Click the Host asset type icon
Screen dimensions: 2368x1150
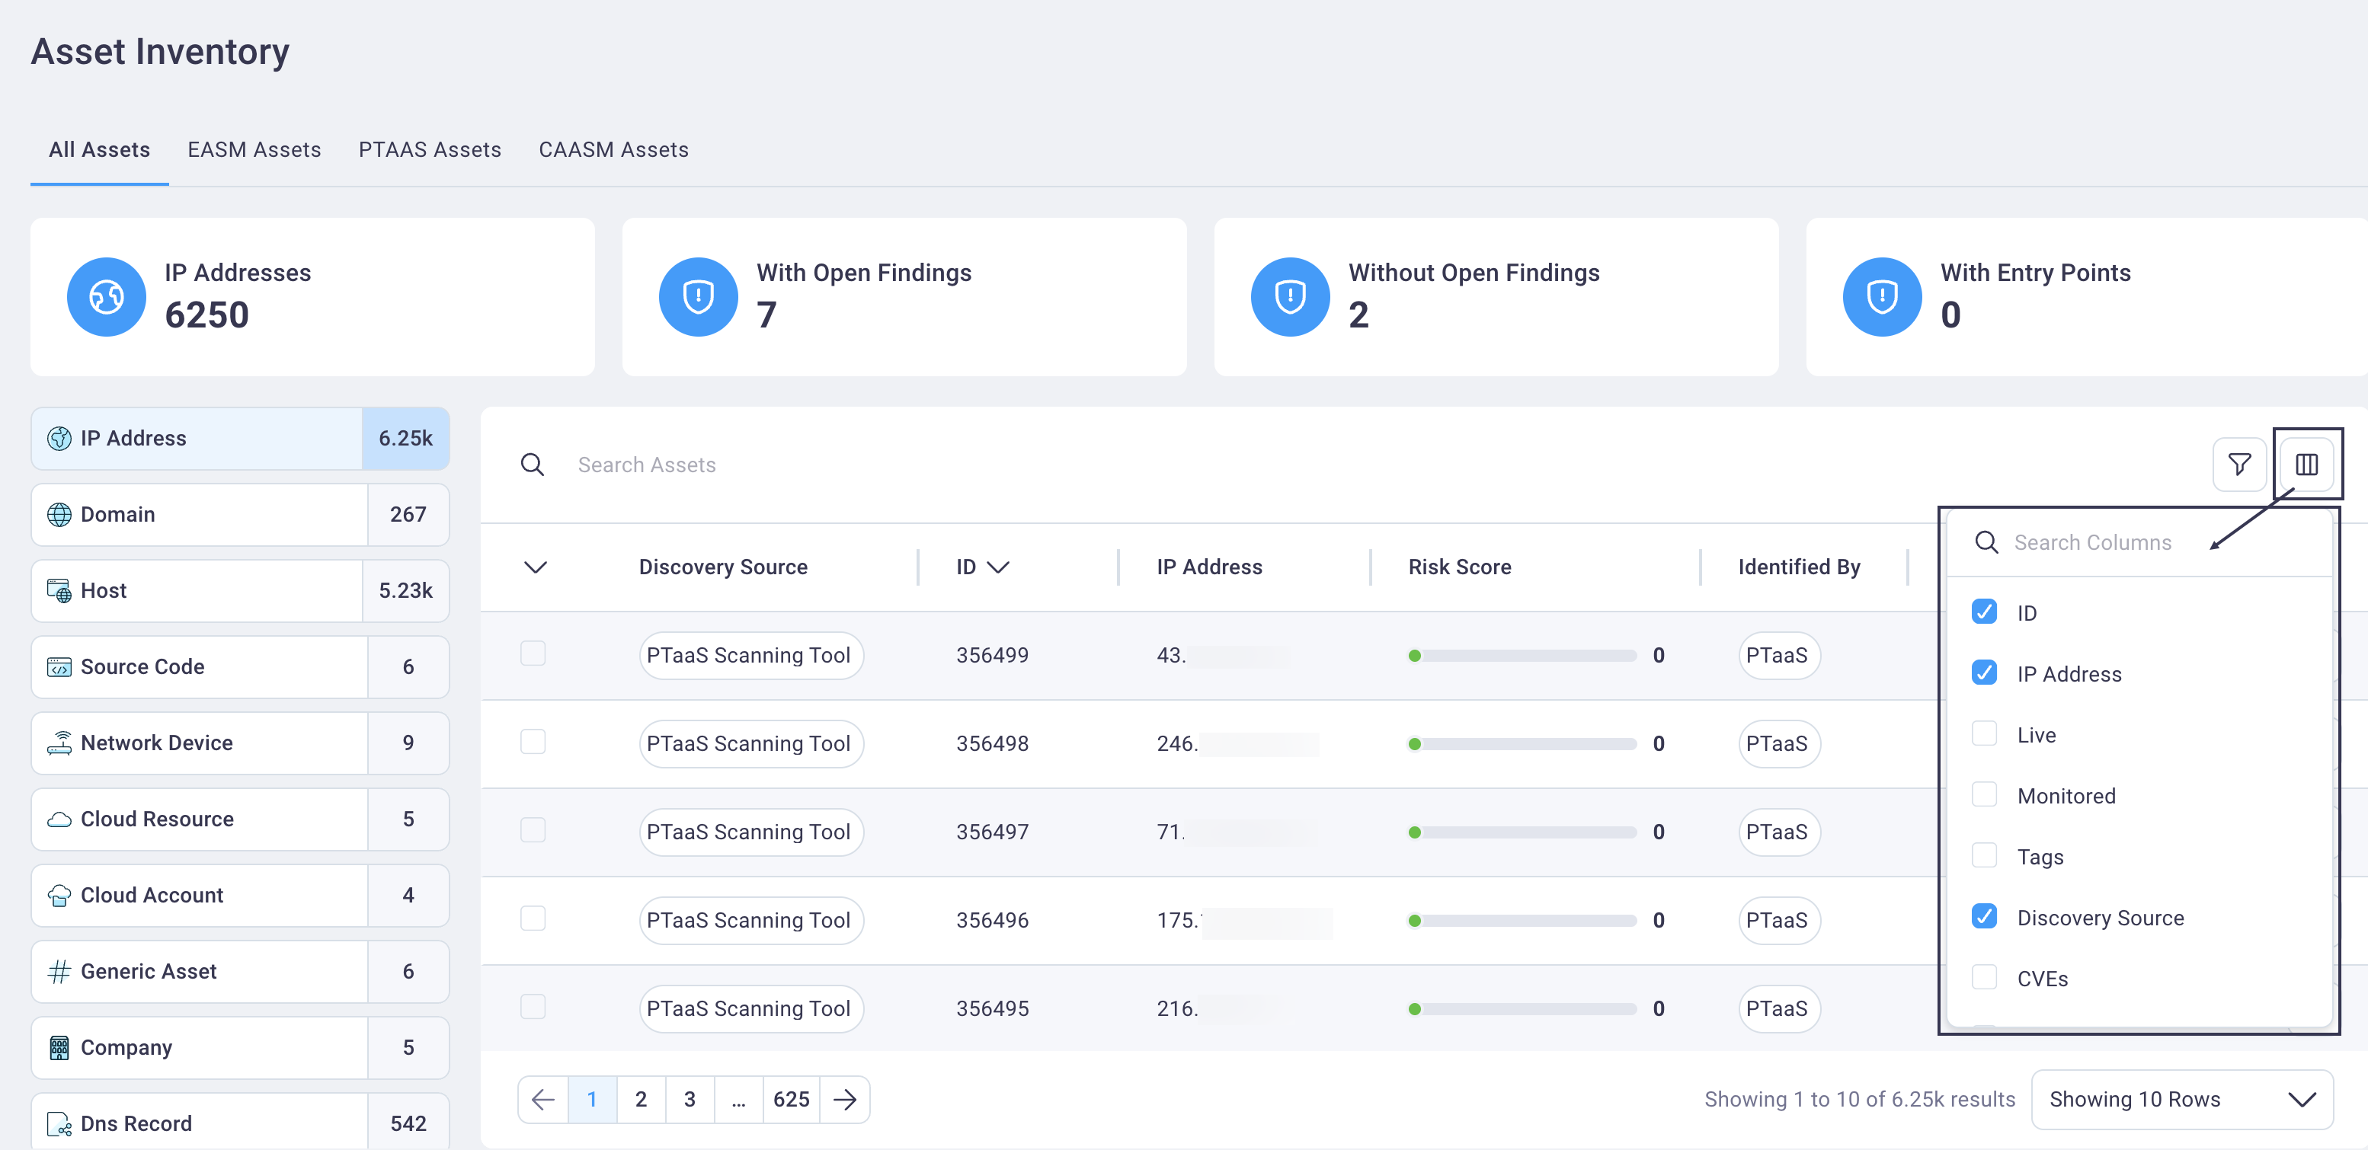(57, 590)
